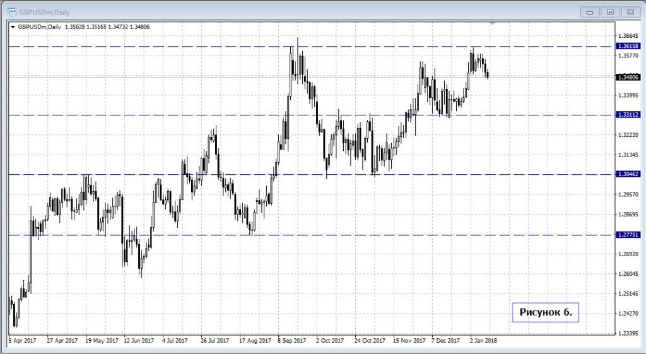Click the 24 Oct 2017 date on time axis
The image size is (646, 354).
coord(369,340)
